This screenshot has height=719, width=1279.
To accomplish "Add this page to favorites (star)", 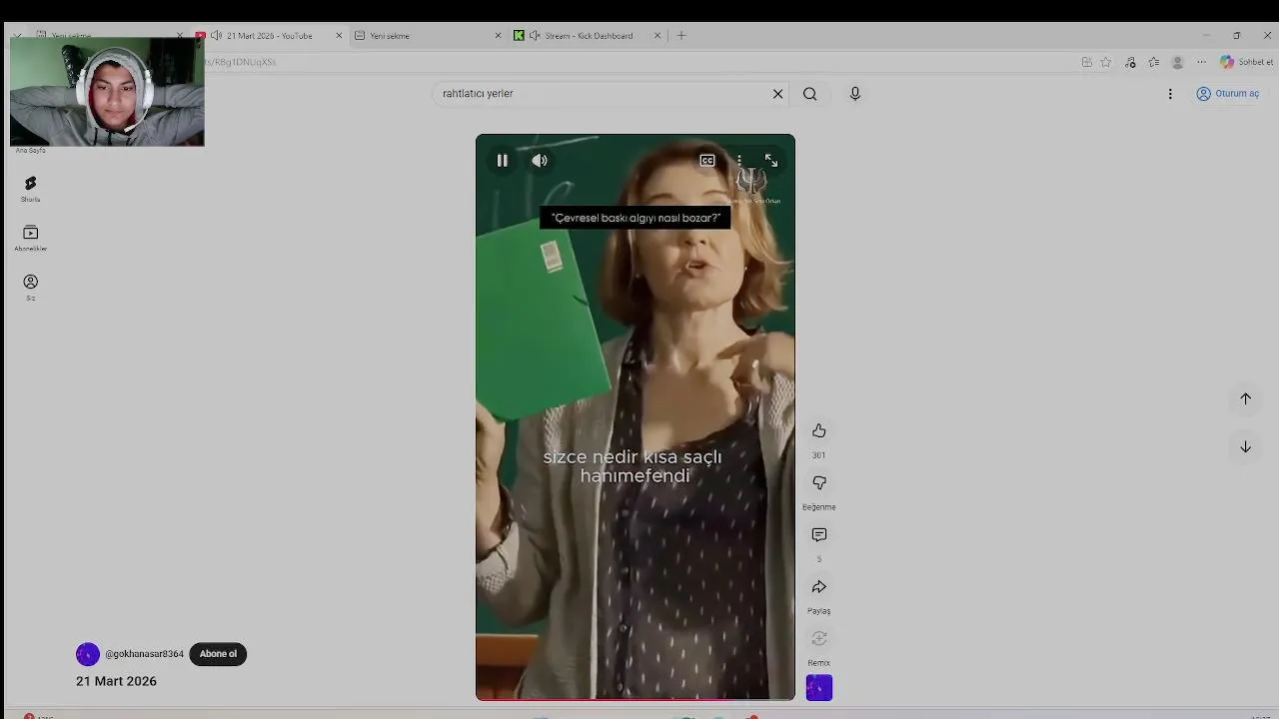I will (1106, 62).
